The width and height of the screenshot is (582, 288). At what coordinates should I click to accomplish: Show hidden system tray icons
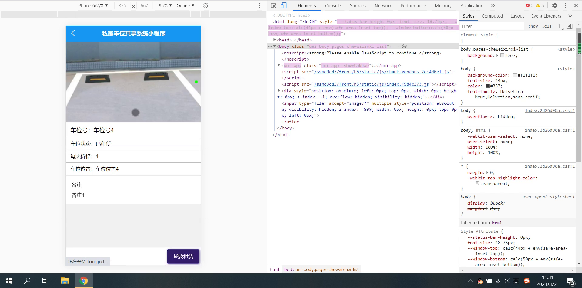[470, 281]
